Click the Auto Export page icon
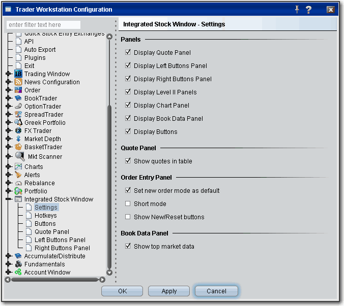Screen dimensions: 344x306 click(x=19, y=49)
